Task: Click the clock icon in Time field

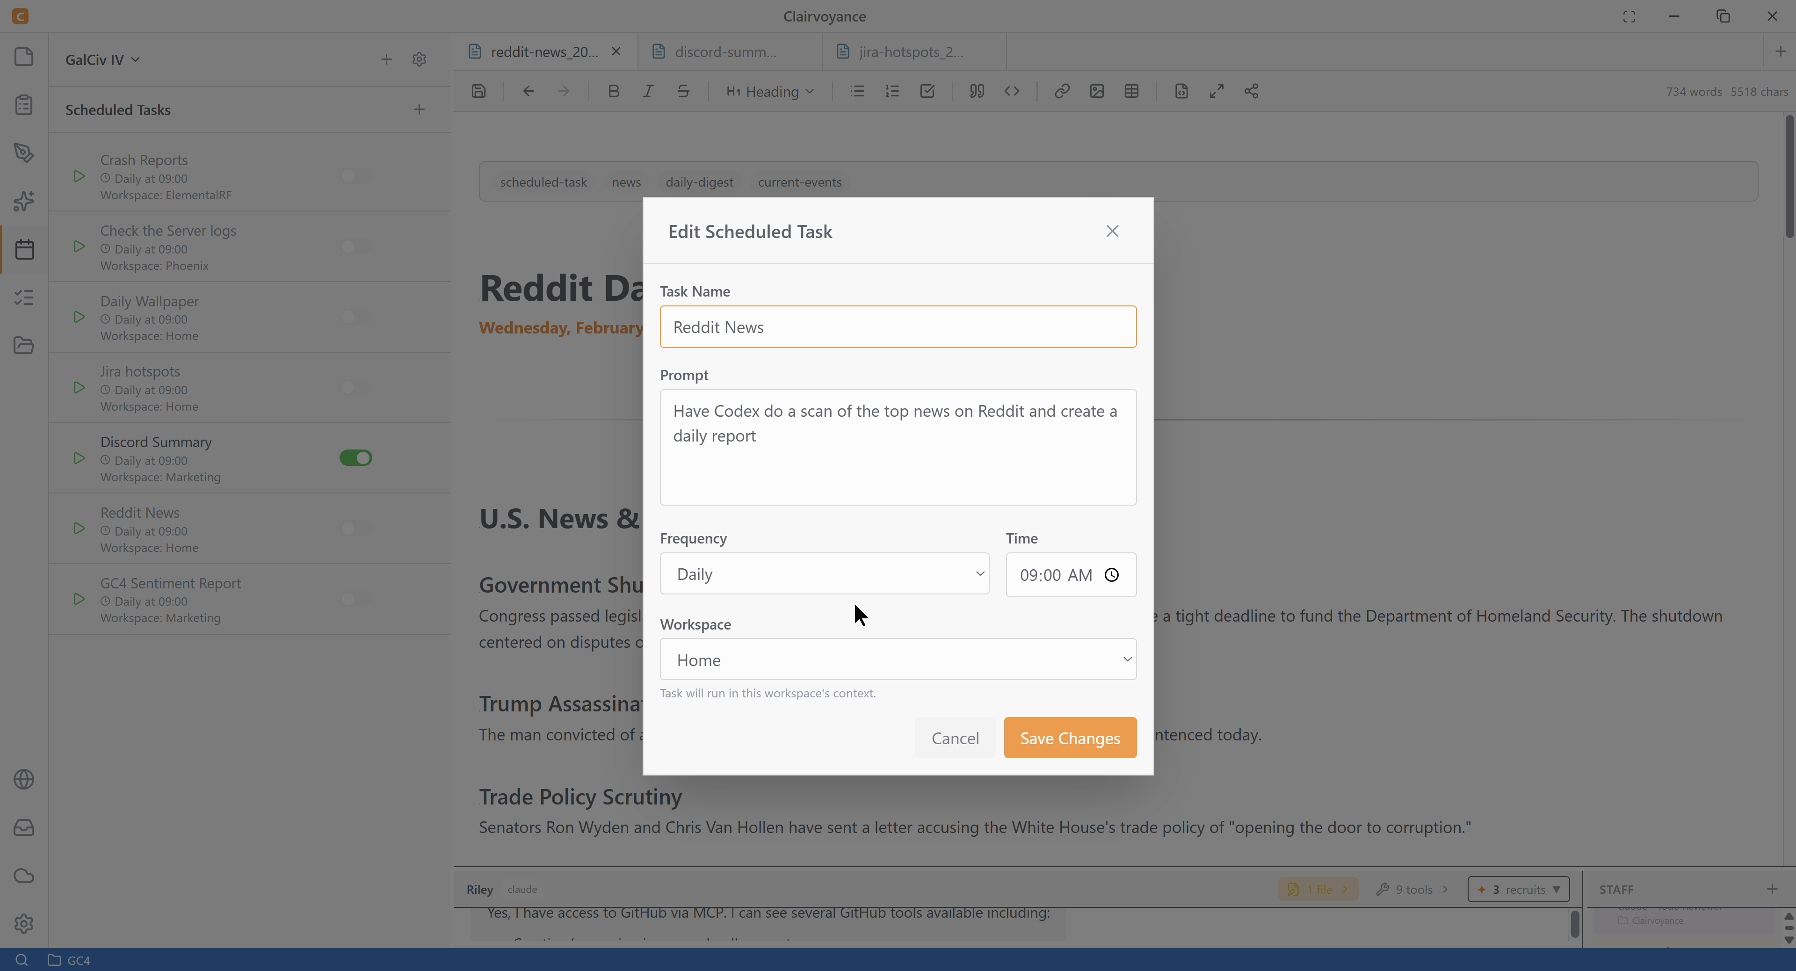Action: click(1111, 574)
